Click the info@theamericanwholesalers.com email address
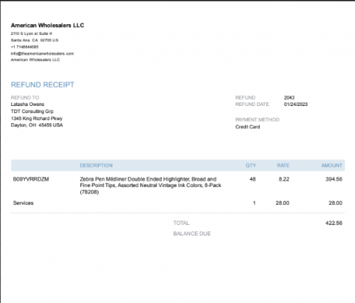This screenshot has height=303, width=355. (x=42, y=53)
